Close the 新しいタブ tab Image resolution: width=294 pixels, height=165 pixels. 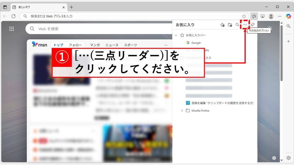63,7
